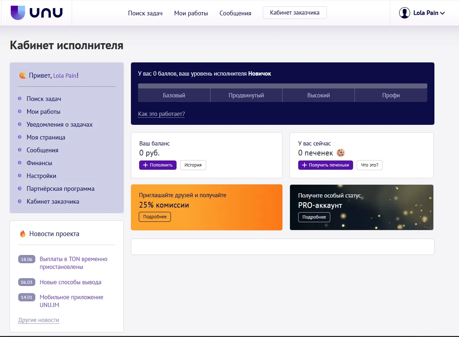The width and height of the screenshot is (459, 337).
Task: Open news Новые способы вывода
Action: click(x=71, y=282)
